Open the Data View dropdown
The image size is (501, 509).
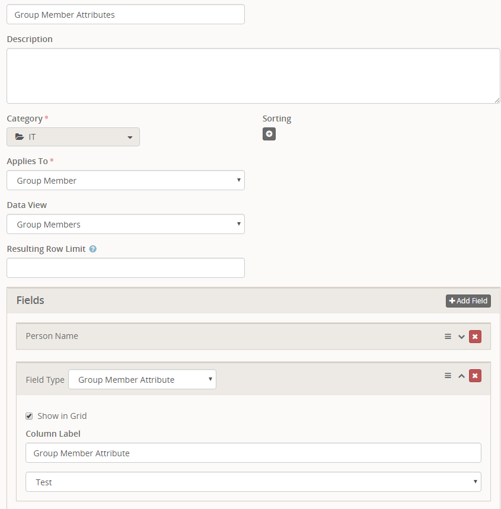tap(125, 225)
